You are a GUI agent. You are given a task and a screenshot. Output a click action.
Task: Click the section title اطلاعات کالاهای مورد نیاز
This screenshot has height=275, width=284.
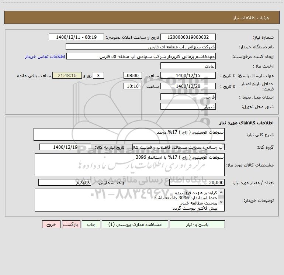pyautogui.click(x=246, y=123)
